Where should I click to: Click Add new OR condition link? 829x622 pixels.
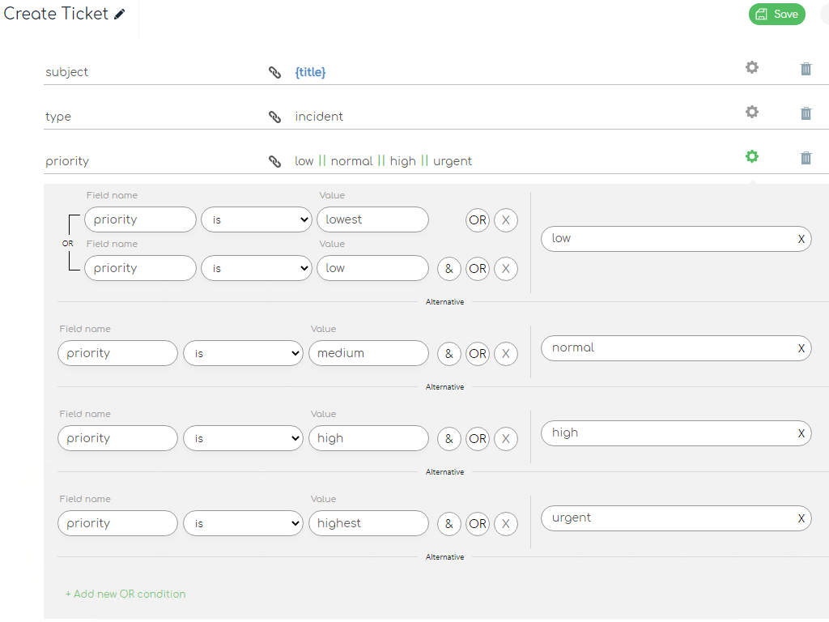(x=125, y=594)
